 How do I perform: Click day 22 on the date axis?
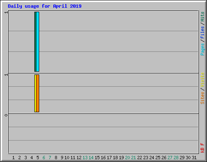139,158
